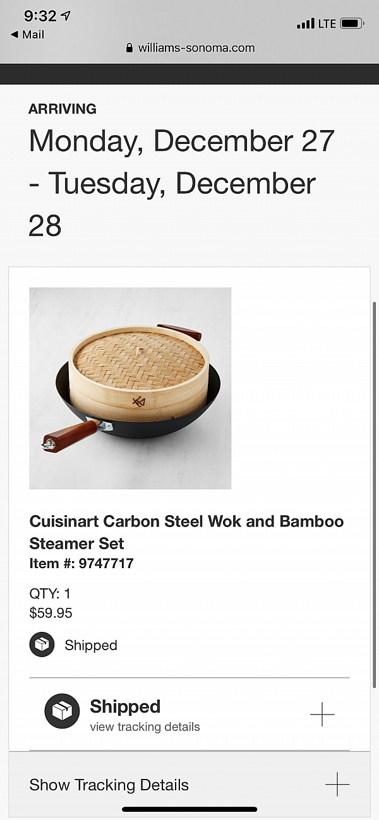Expand Shipped section with plus icon
This screenshot has width=379, height=820.
coord(322,714)
